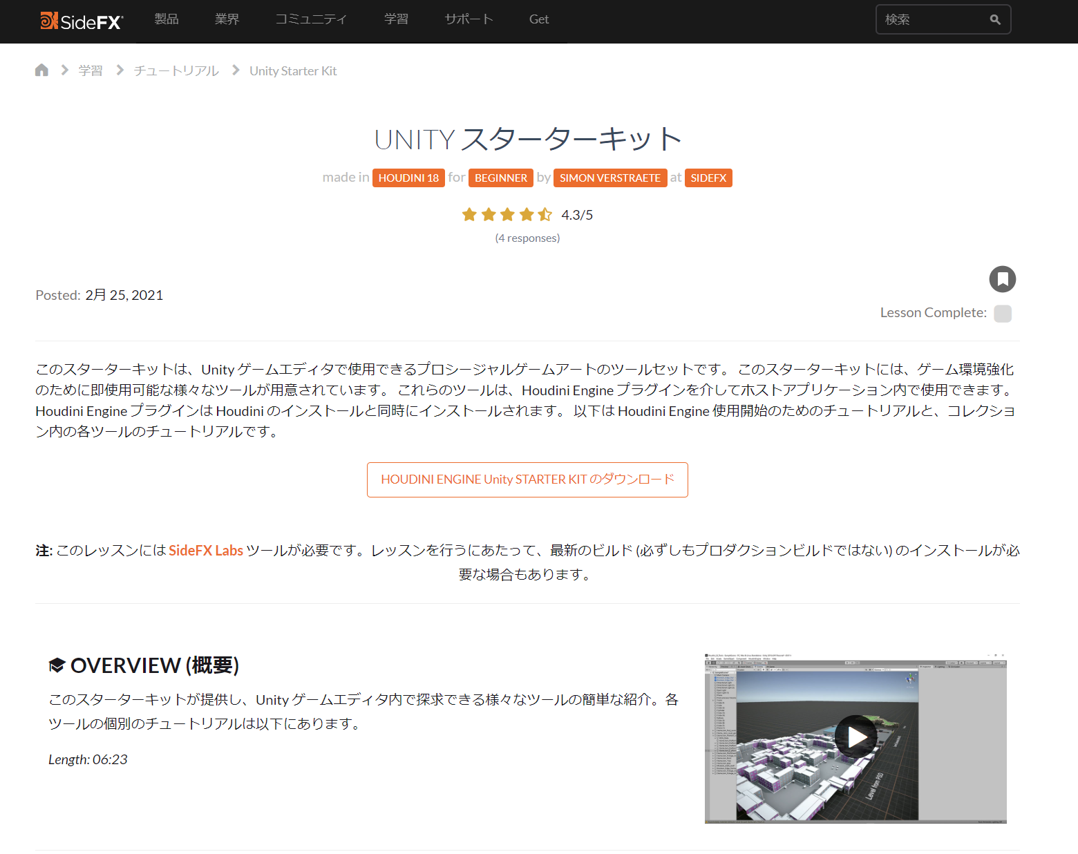
Task: Open 学習 breadcrumb link
Action: [91, 70]
